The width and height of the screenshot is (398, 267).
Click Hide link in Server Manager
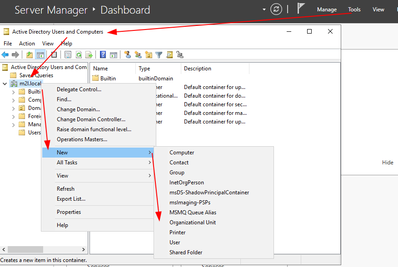388,163
